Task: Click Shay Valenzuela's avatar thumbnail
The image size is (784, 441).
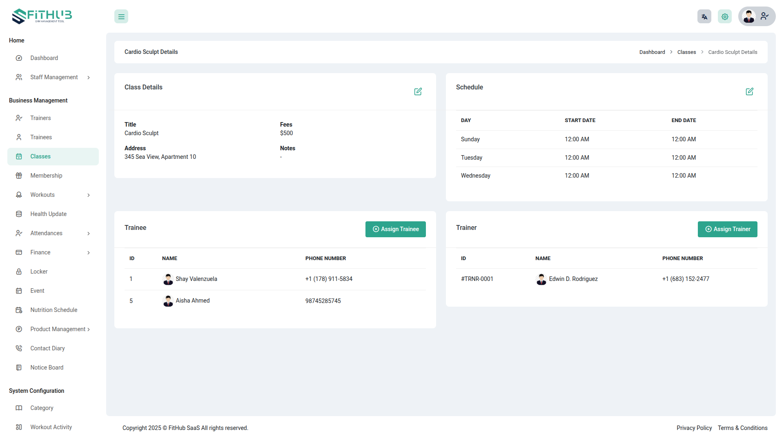Action: (x=168, y=279)
